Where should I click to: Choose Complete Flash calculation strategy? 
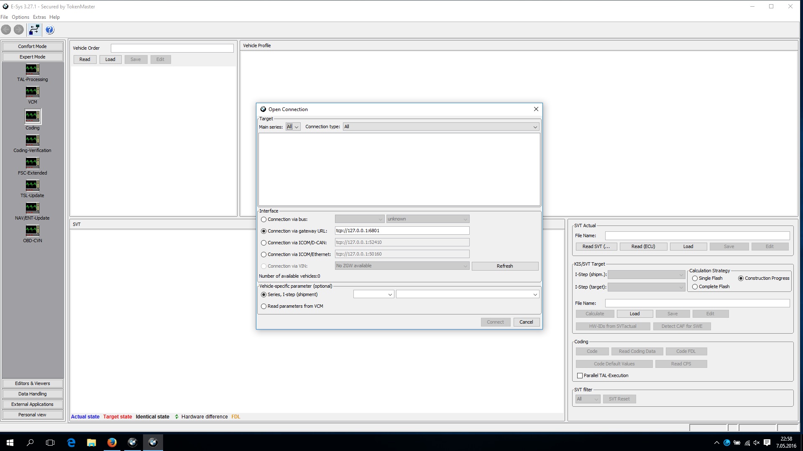click(x=695, y=286)
